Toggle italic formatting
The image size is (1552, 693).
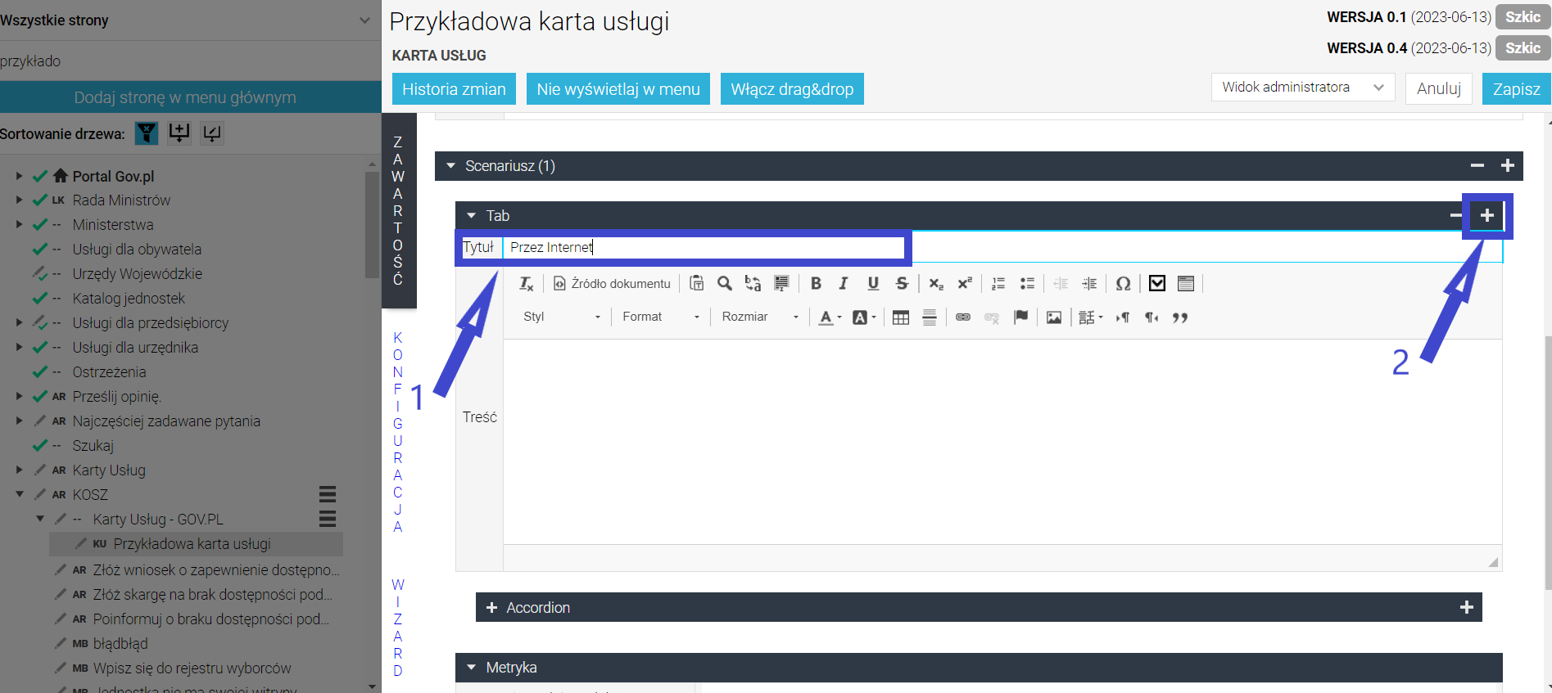click(x=844, y=283)
